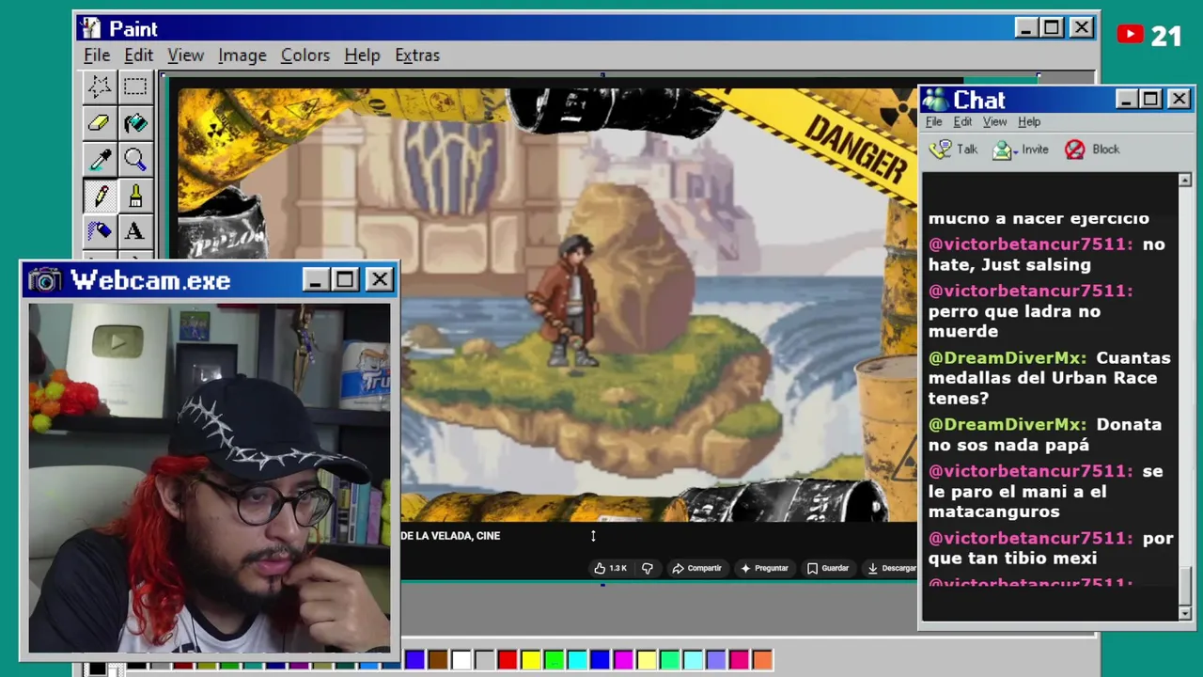Pick the red swatch in Paint palette

pos(508,660)
